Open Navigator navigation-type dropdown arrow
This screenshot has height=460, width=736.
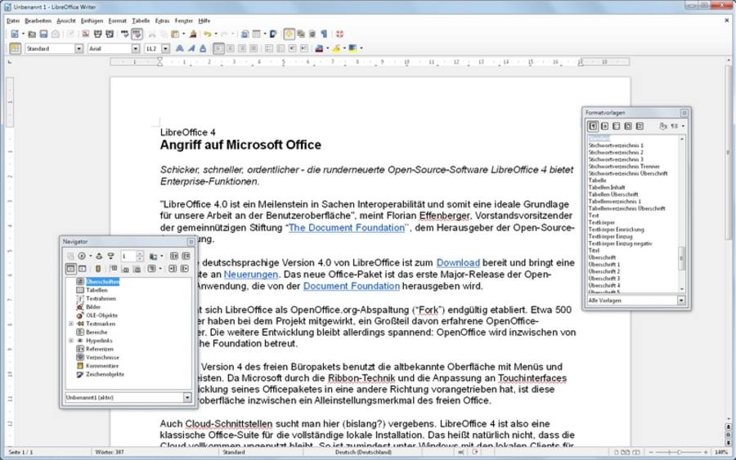tap(91, 256)
